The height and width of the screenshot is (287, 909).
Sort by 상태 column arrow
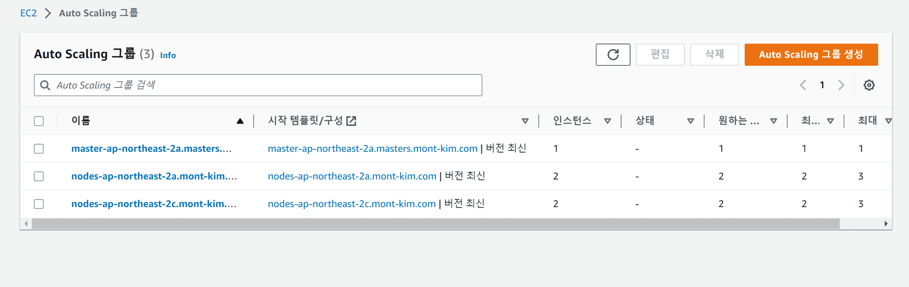(690, 121)
